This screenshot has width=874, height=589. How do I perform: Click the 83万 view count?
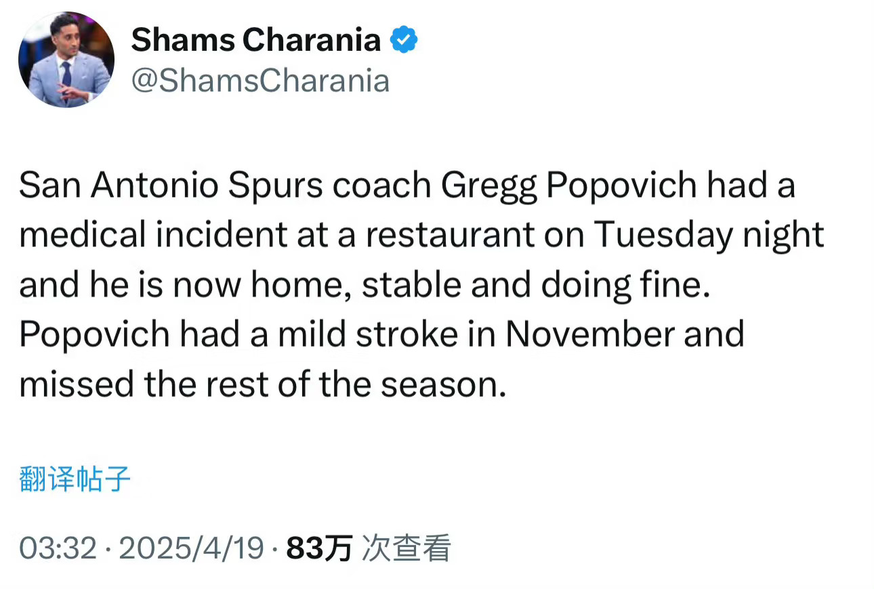[319, 548]
